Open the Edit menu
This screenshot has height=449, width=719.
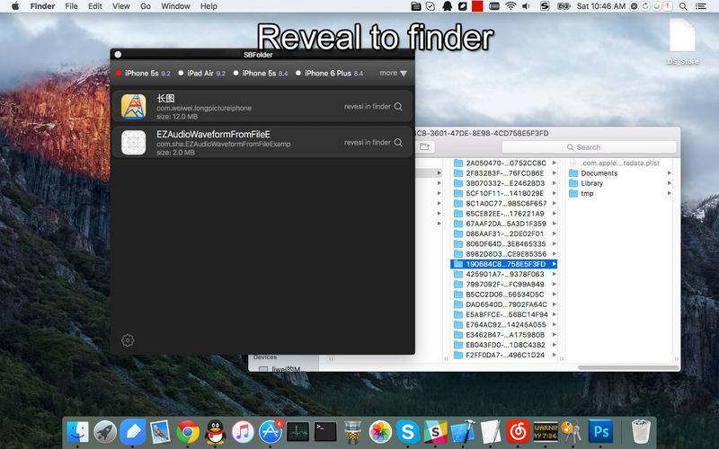(x=95, y=6)
